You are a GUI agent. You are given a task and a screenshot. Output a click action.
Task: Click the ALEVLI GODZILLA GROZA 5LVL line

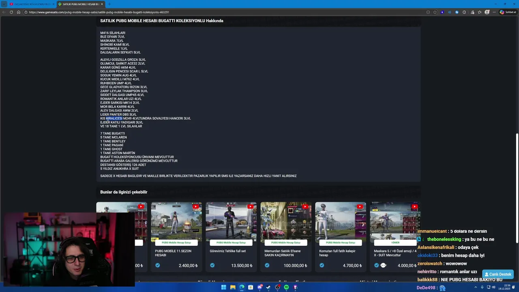point(123,60)
